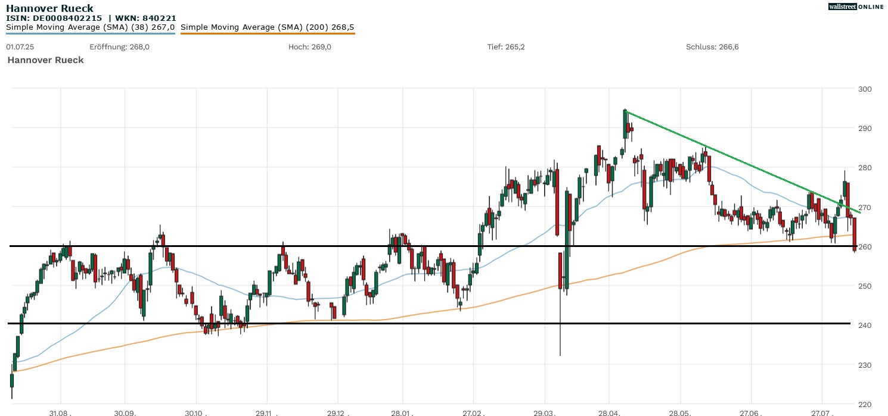Click the 27.07. date axis label
Viewport: 888px width, 416px height.
822,412
